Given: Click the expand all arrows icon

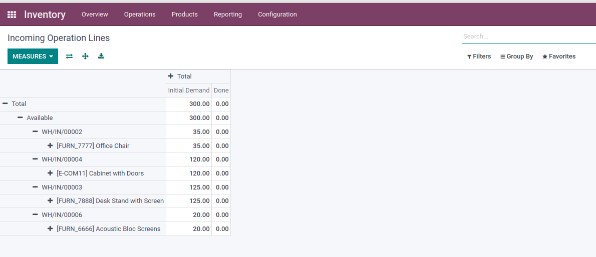Looking at the screenshot, I should 85,56.
